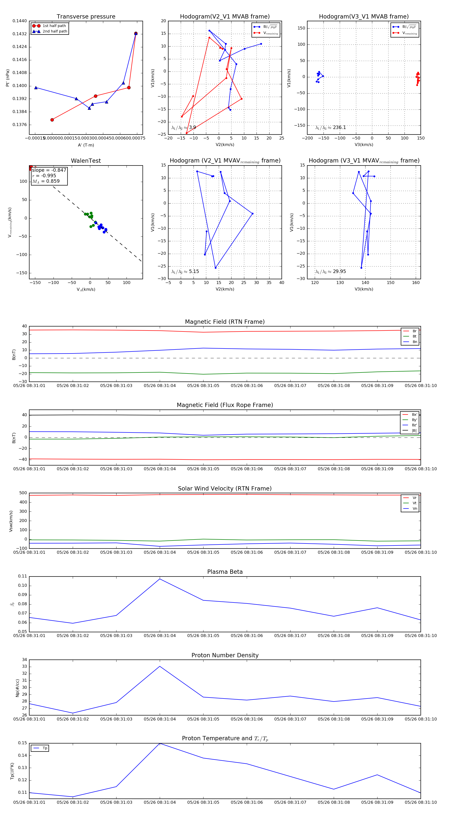Click the peak of the Proton Temperature curve
Image resolution: width=450 pixels, height=825 pixels.
click(160, 743)
